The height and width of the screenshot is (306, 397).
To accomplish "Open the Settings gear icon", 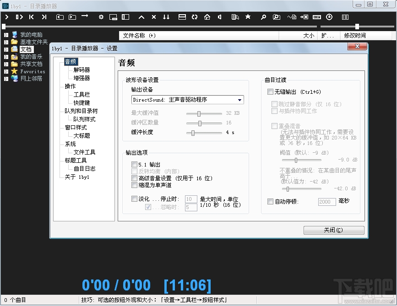I will point(101,17).
